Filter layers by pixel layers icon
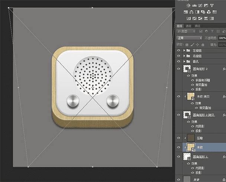Image resolution: width=226 pixels, height=182 pixels. point(201,31)
